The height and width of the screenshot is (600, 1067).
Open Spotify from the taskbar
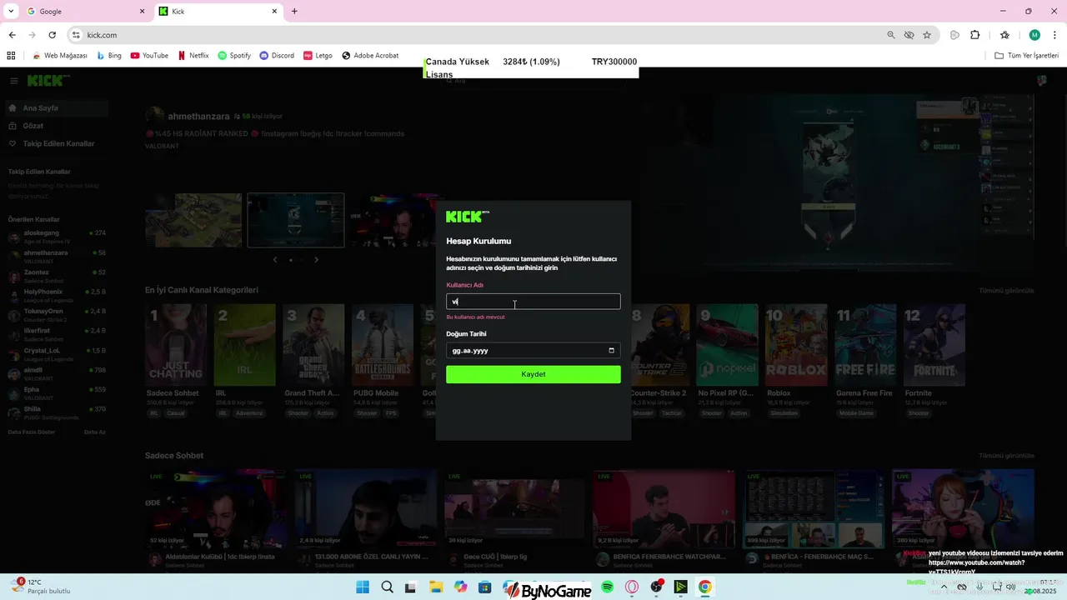[608, 587]
